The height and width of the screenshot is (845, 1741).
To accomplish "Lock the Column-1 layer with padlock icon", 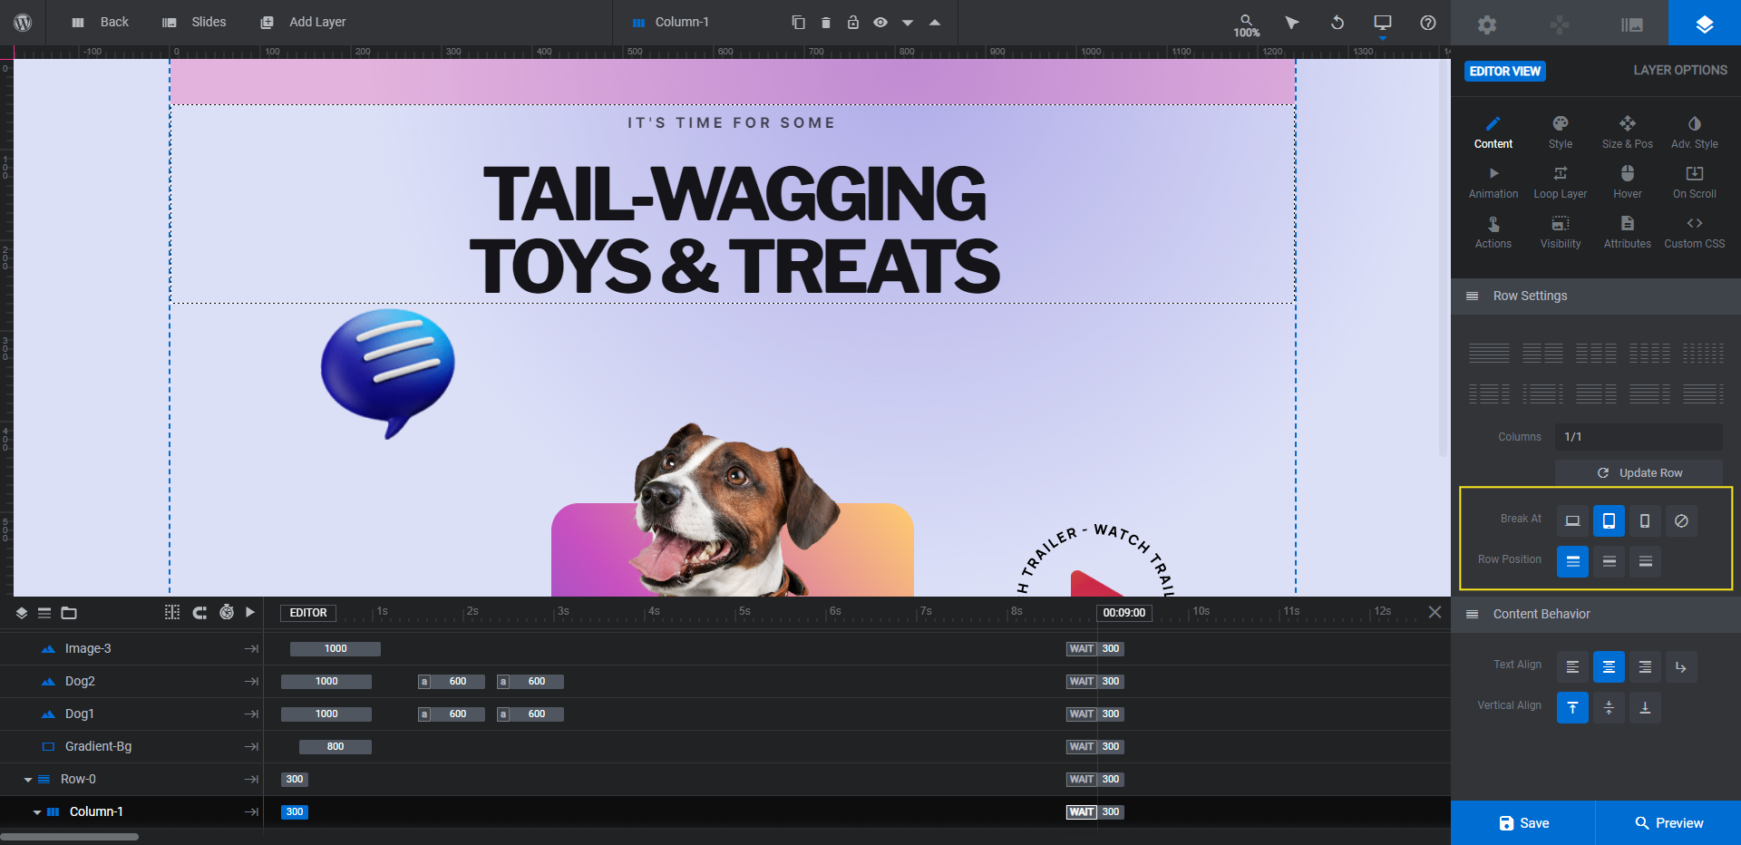I will click(853, 23).
